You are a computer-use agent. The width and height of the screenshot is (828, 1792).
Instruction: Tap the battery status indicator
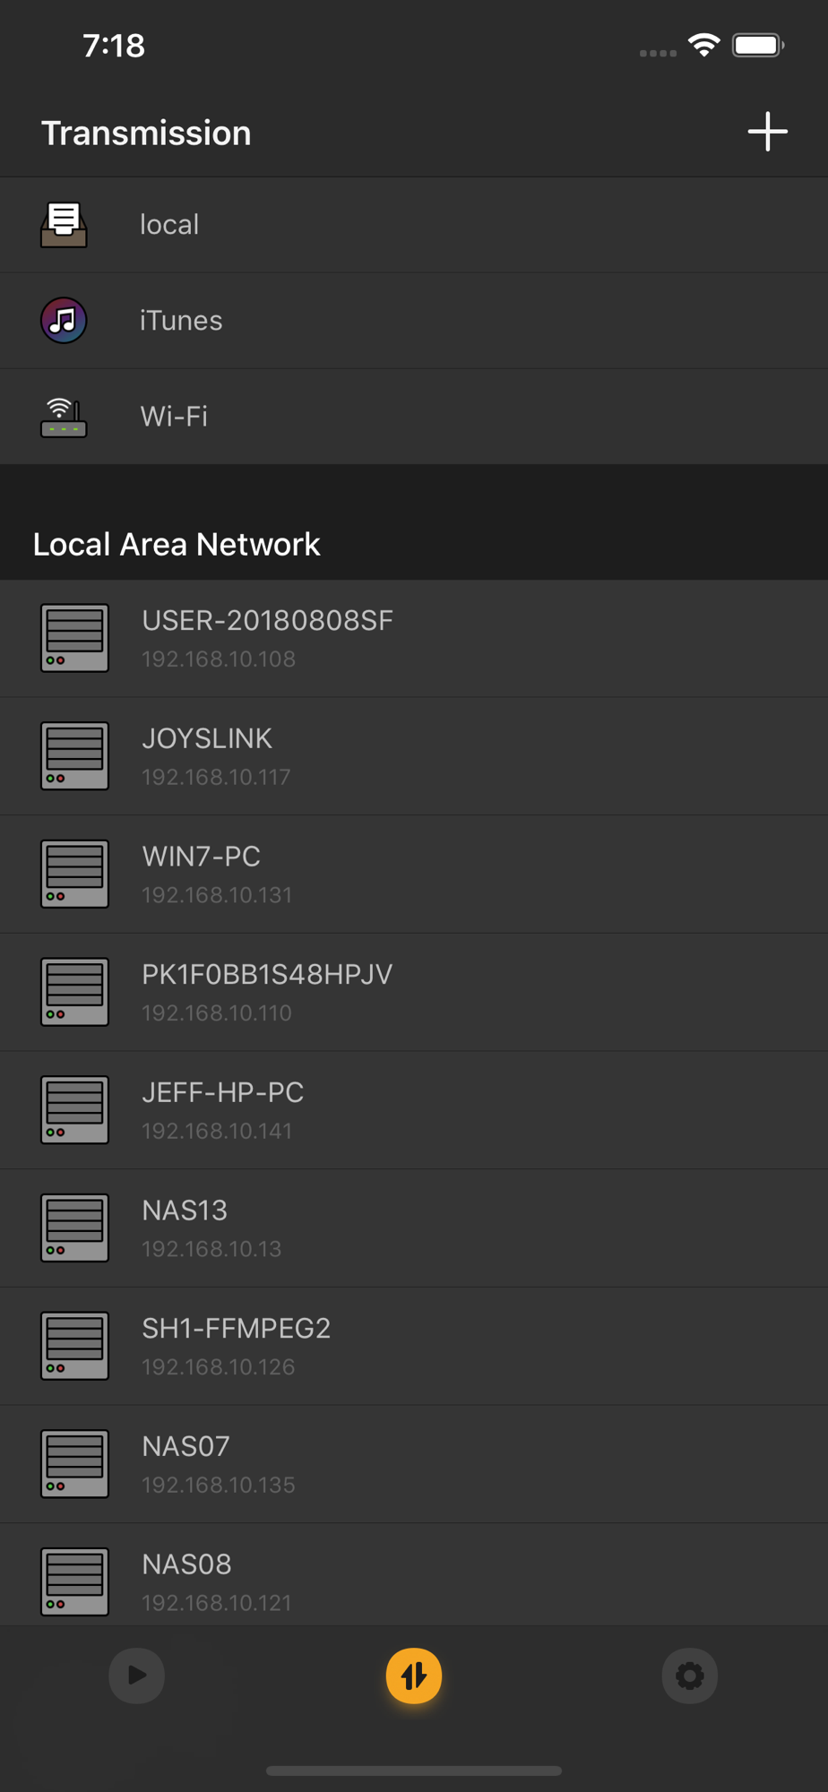point(758,45)
